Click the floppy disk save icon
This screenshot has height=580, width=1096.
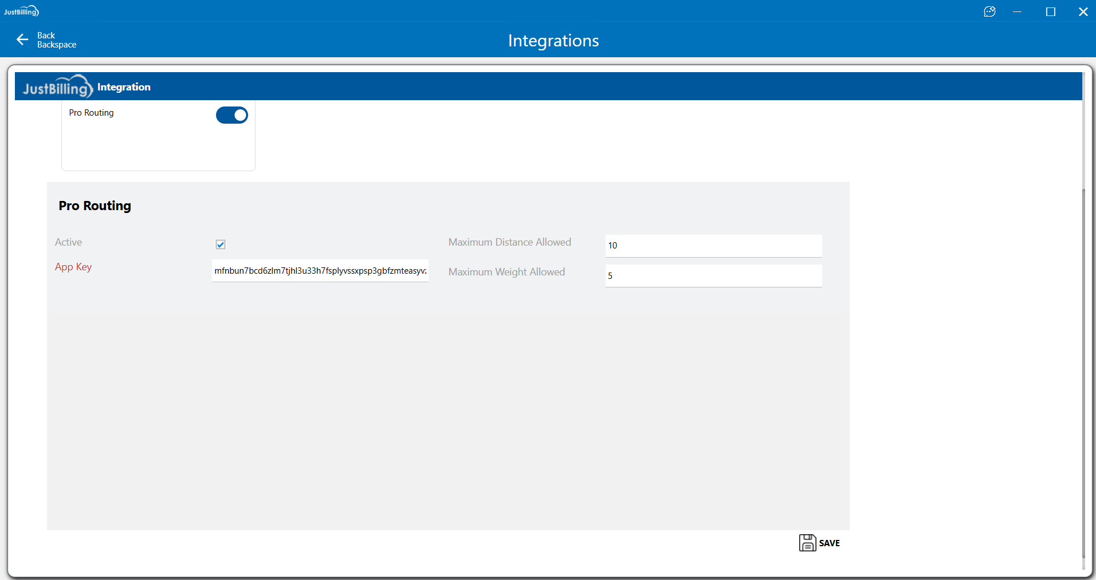807,543
